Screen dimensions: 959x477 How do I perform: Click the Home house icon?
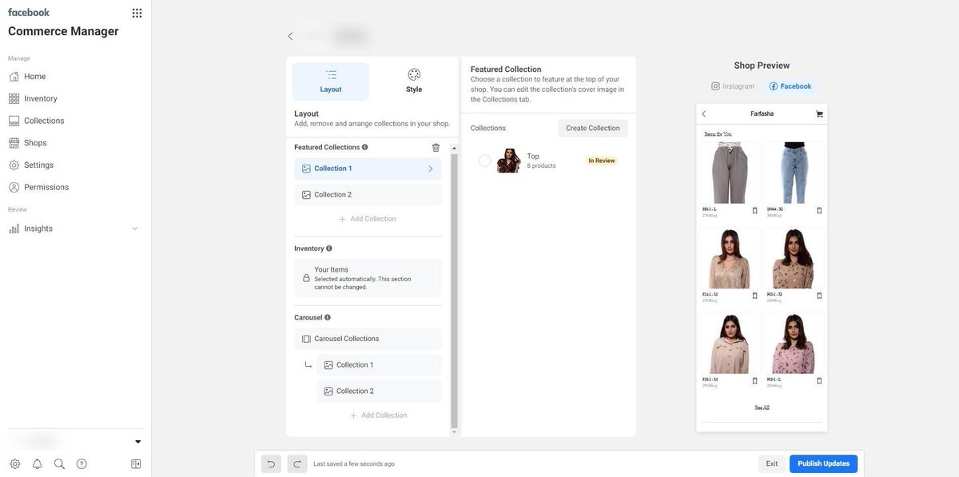coord(14,77)
